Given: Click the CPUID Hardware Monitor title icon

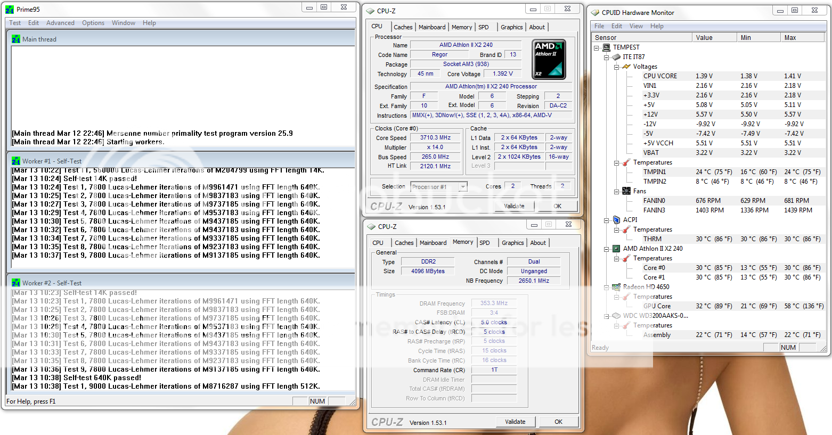Looking at the screenshot, I should 595,12.
